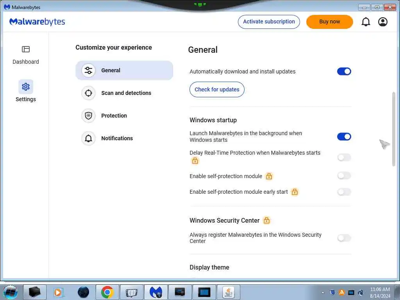Click the black box taskbar icon next to Start
The image size is (400, 300).
tap(35, 292)
